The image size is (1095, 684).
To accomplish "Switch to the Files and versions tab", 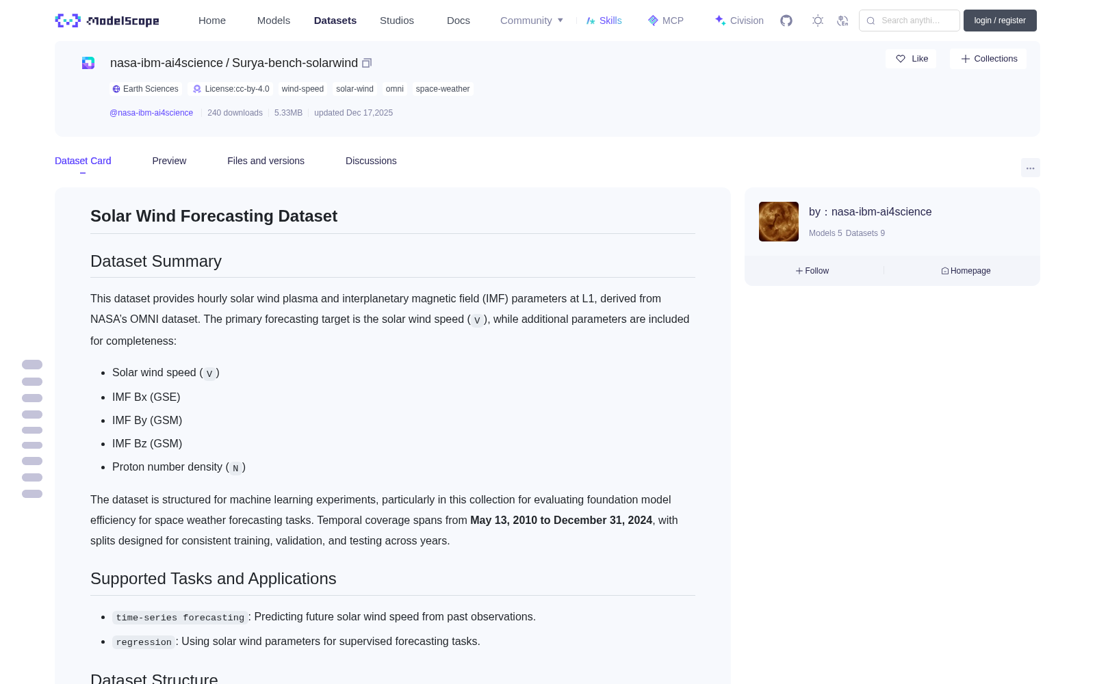I will pos(266,161).
